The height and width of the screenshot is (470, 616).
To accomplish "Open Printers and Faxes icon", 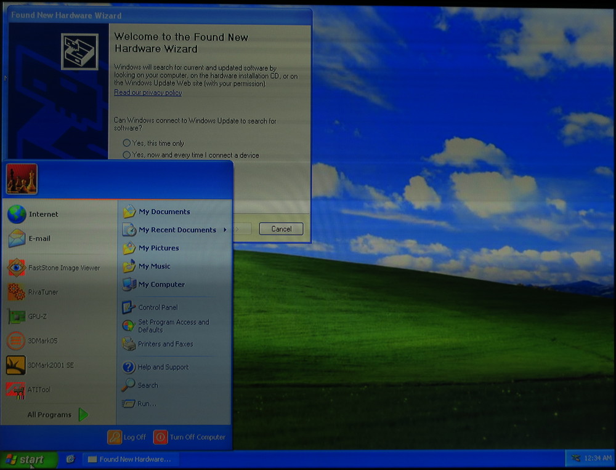I will tap(129, 344).
